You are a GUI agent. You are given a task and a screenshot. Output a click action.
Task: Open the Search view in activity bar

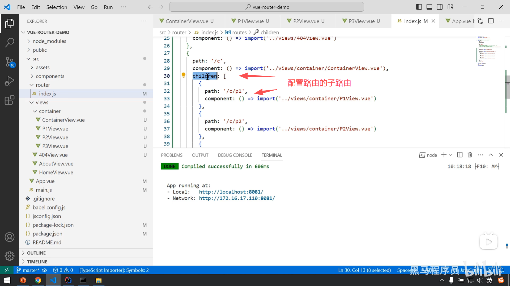point(10,42)
